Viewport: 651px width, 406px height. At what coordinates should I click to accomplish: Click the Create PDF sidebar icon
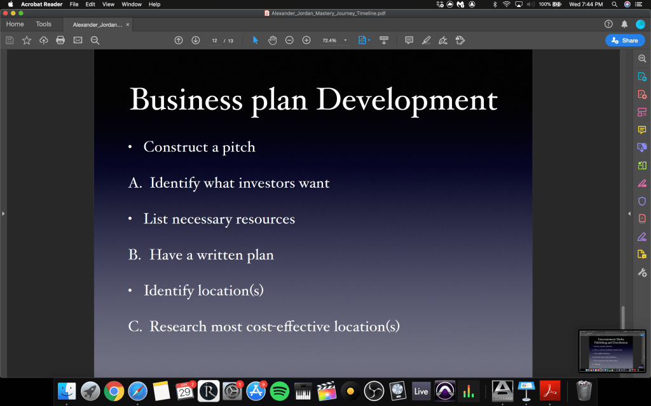[642, 95]
